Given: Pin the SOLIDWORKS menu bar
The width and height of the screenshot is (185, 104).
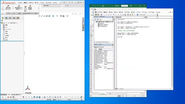Looking at the screenshot, I should point(60,3).
